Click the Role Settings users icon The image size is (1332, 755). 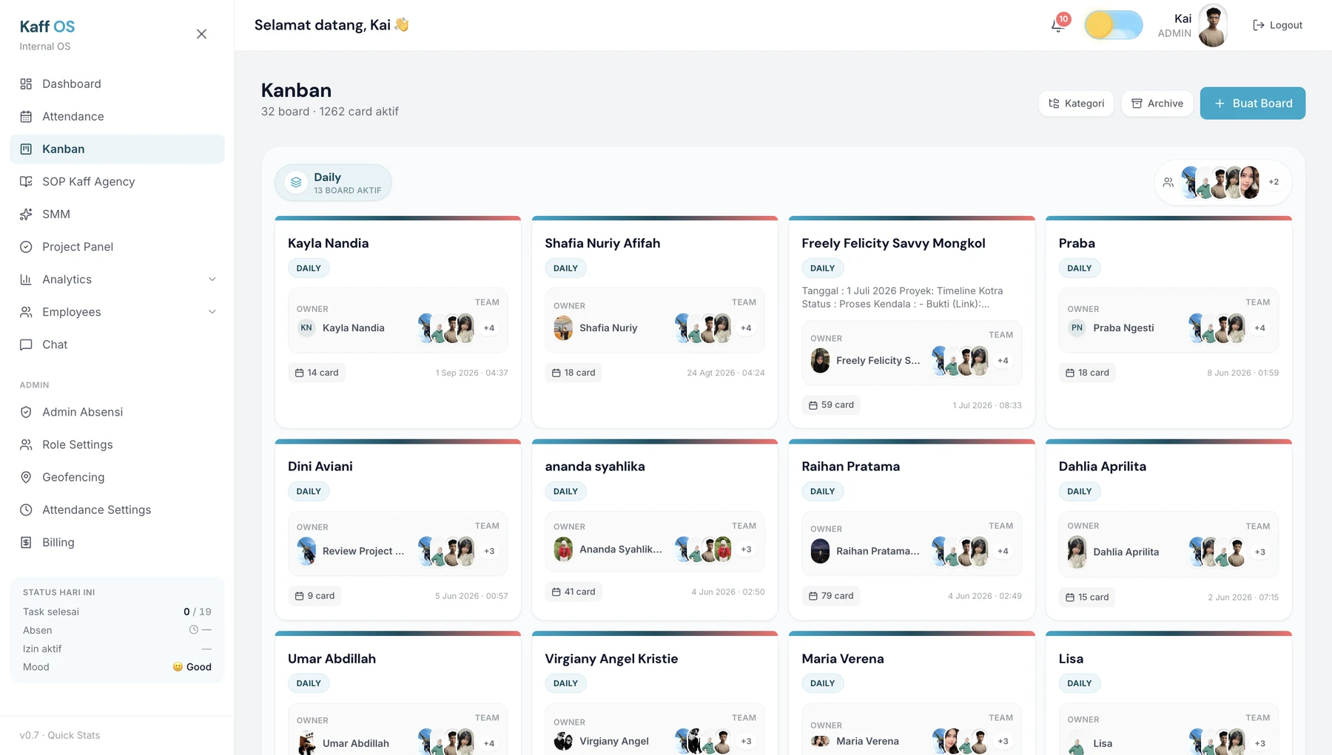[x=26, y=444]
